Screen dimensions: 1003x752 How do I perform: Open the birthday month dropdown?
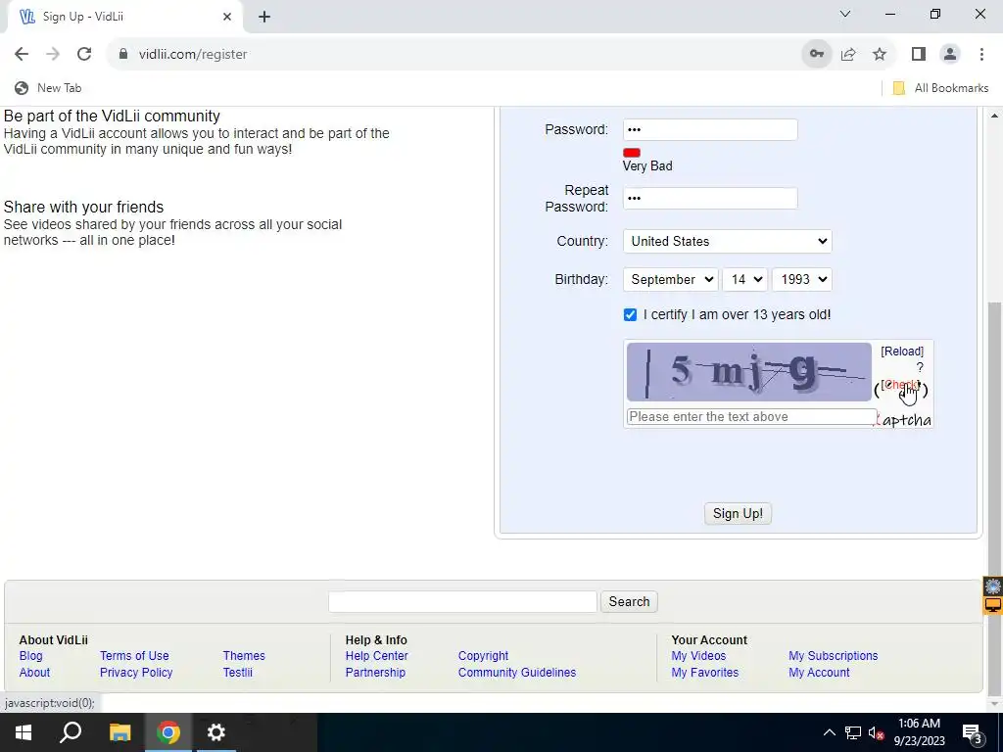(x=670, y=279)
